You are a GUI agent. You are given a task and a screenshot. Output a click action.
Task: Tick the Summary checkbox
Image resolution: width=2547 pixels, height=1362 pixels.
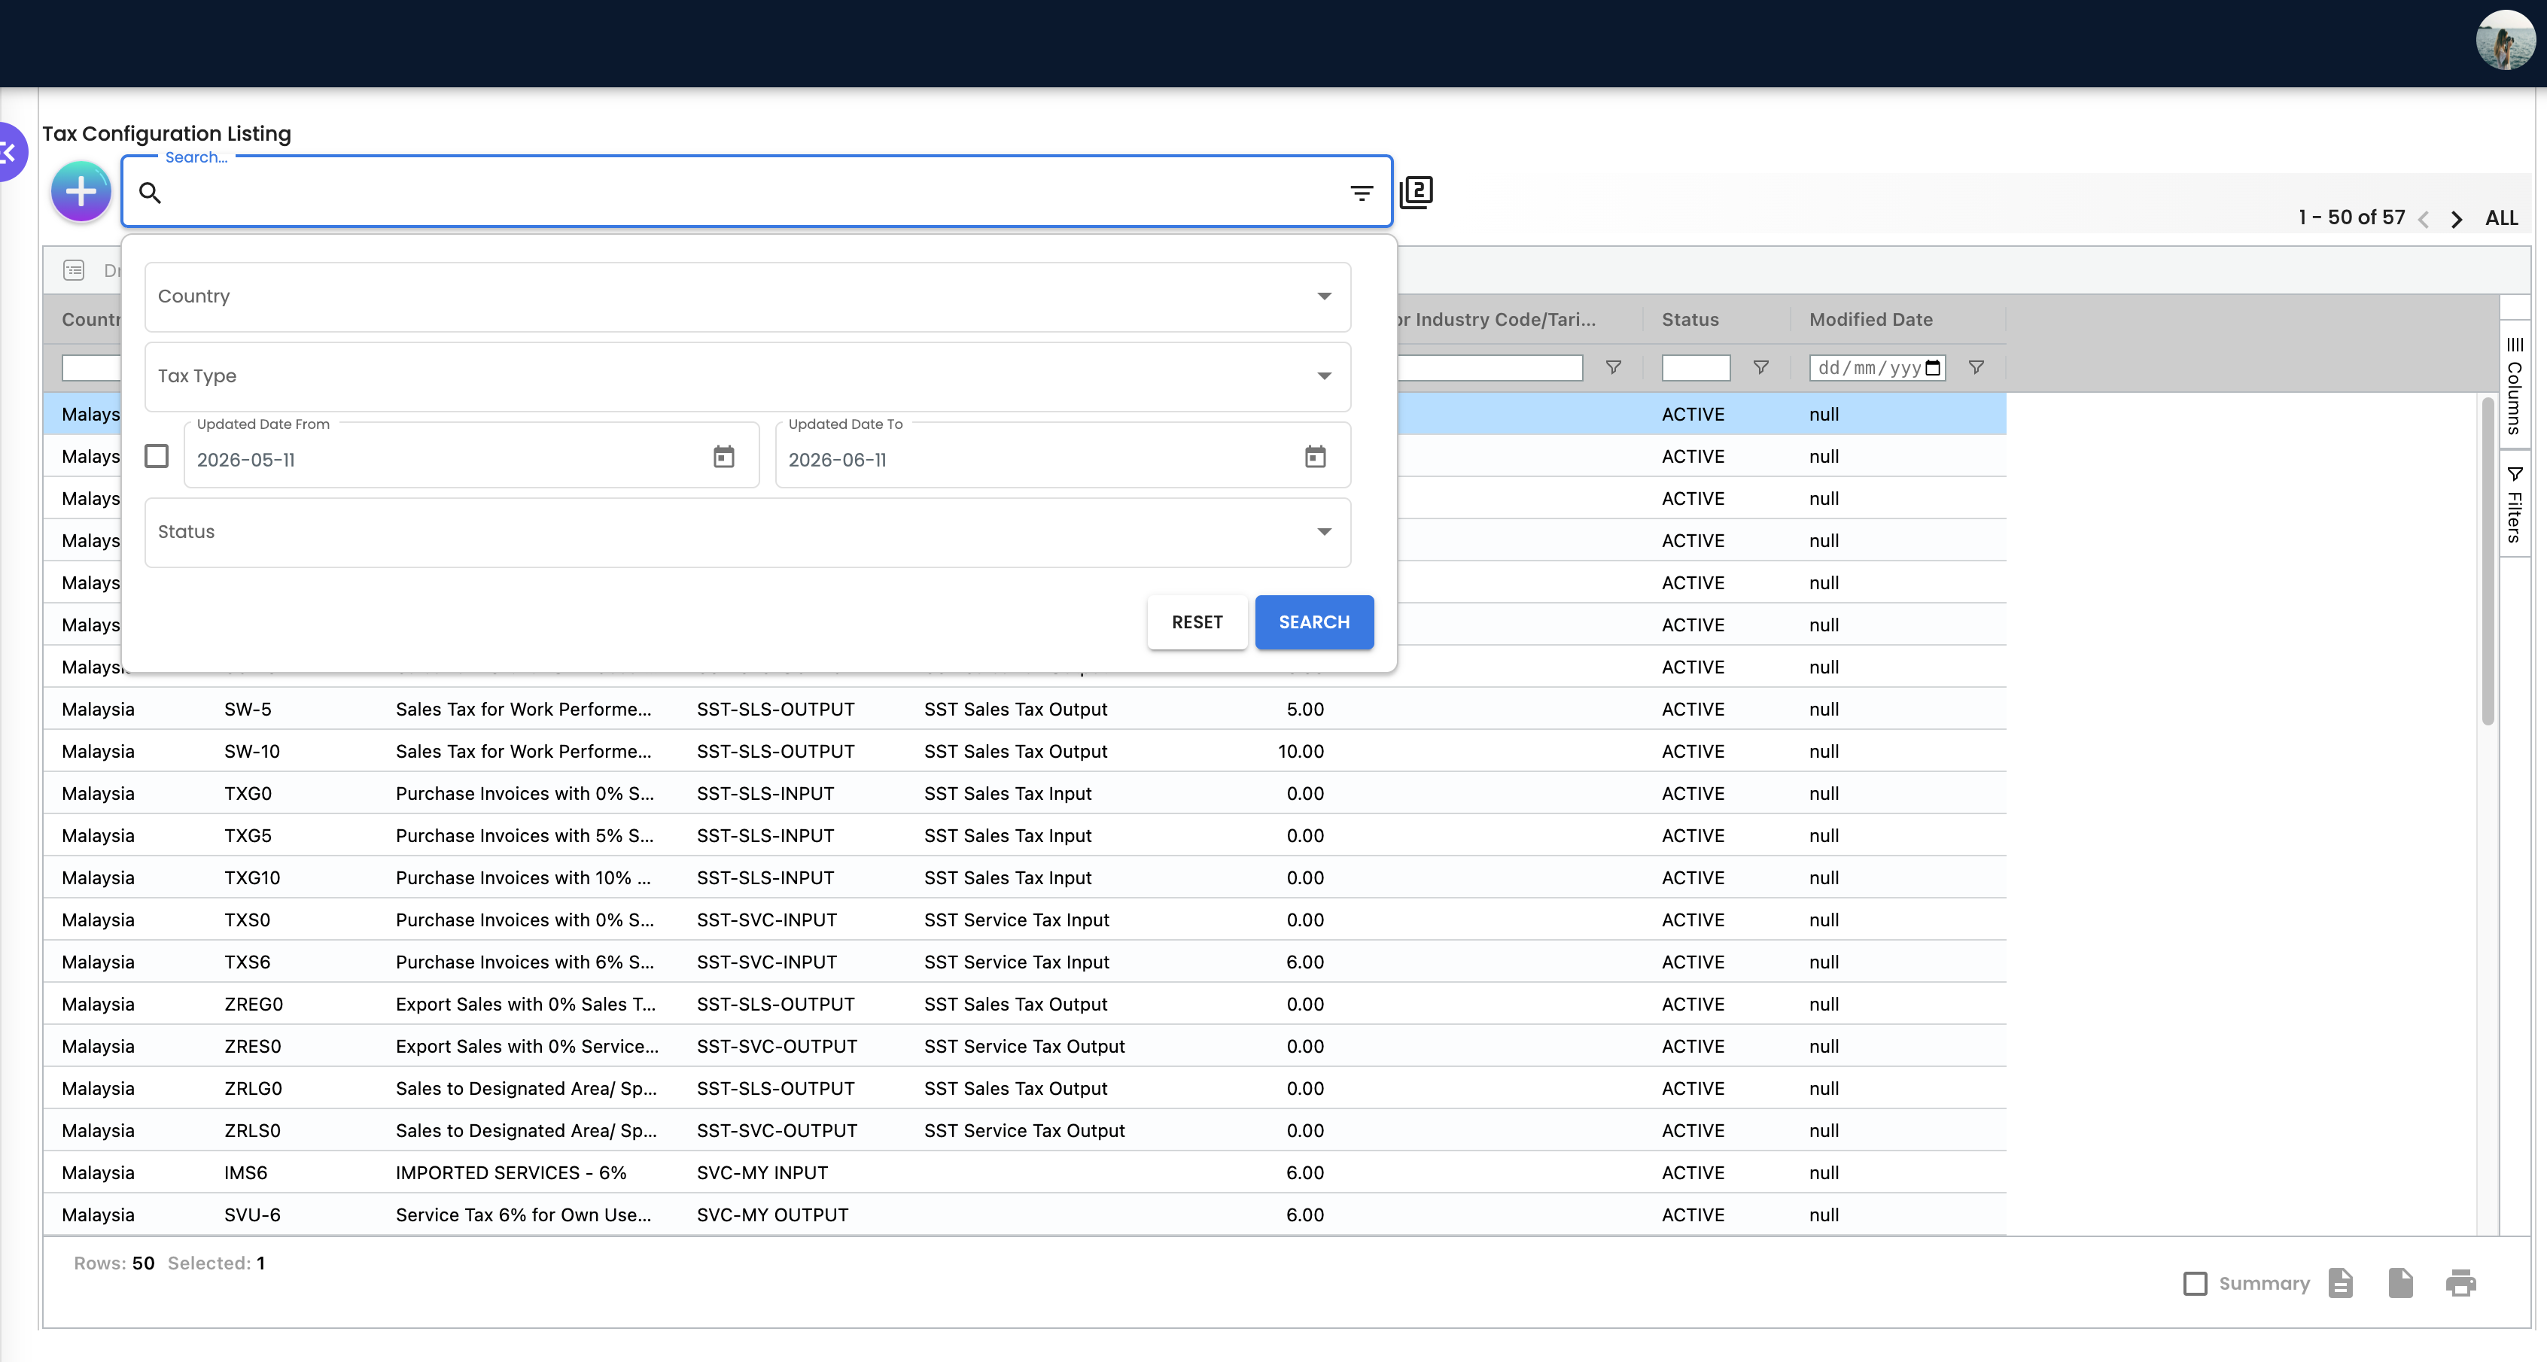[x=2195, y=1283]
